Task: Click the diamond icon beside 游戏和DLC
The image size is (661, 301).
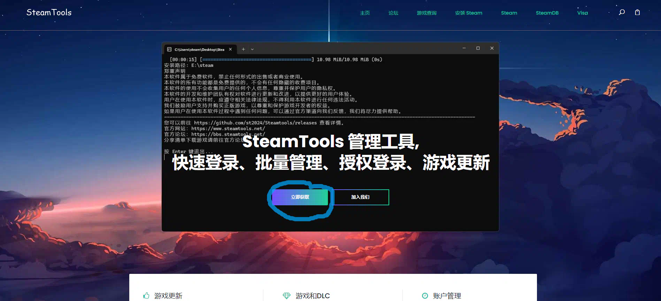Action: 286,296
